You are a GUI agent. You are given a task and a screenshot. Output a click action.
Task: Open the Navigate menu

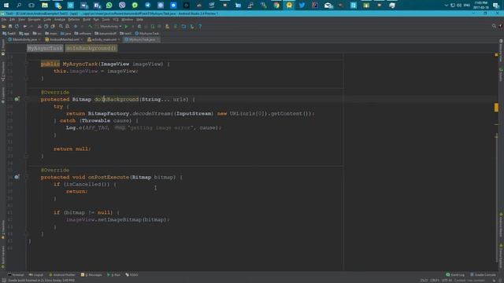[34, 20]
